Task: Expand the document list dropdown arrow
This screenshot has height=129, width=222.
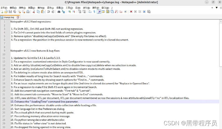Action: point(217,8)
